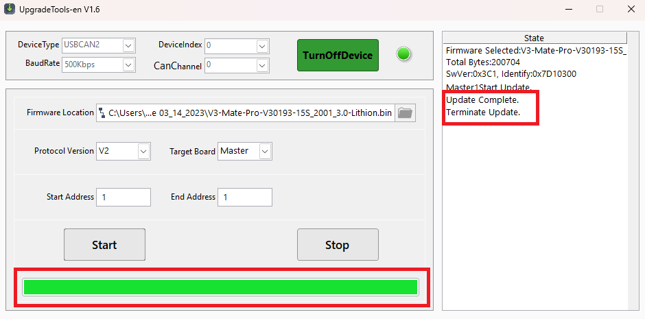Expand the DeviceIndex dropdown arrow
The height and width of the screenshot is (319, 645).
(x=262, y=46)
